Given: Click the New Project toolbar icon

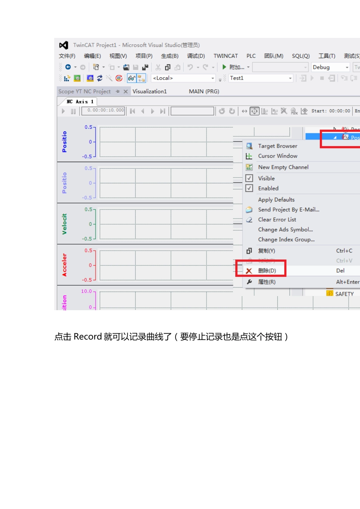Looking at the screenshot, I should click(x=96, y=67).
